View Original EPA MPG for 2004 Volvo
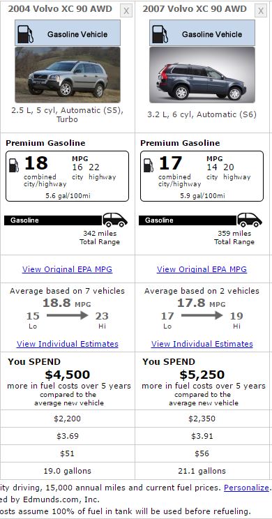Screen dimensions: 272x519 click(67, 269)
